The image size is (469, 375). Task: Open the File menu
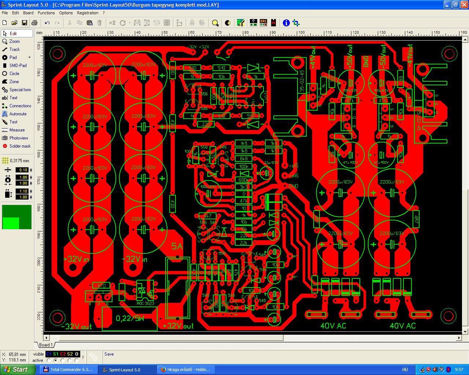[x=5, y=13]
